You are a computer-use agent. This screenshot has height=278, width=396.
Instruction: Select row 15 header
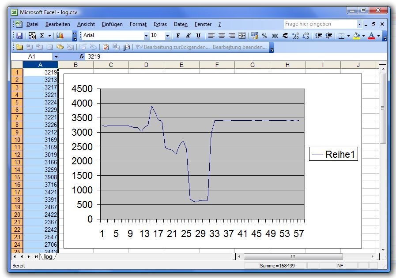(17, 177)
